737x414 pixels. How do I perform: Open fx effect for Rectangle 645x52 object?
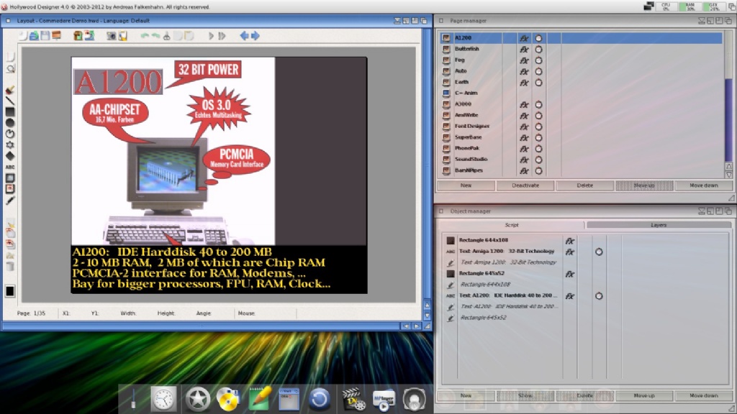tap(570, 274)
